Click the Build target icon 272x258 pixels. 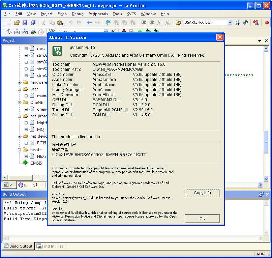click(x=17, y=32)
